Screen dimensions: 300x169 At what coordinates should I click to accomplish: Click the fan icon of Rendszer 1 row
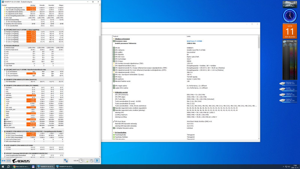point(5,121)
